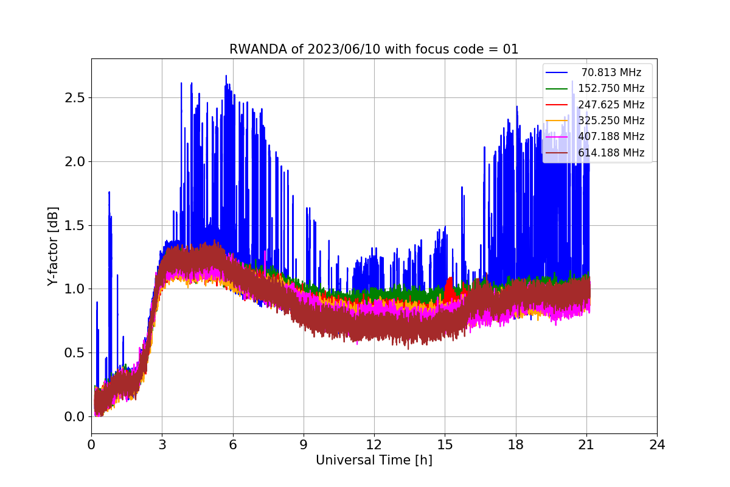Click the y-axis tick label 1.5
Viewport: 730px width, 487px height.
pyautogui.click(x=75, y=226)
